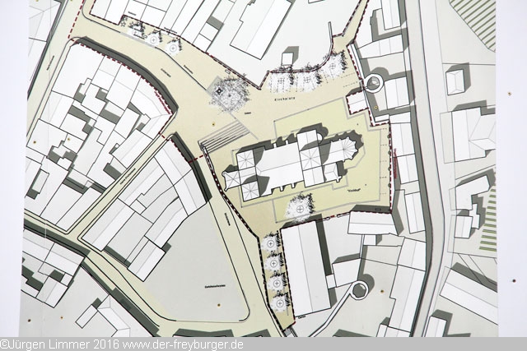Click the wide road along the right side
The width and height of the screenshot is (527, 351).
[427, 164]
